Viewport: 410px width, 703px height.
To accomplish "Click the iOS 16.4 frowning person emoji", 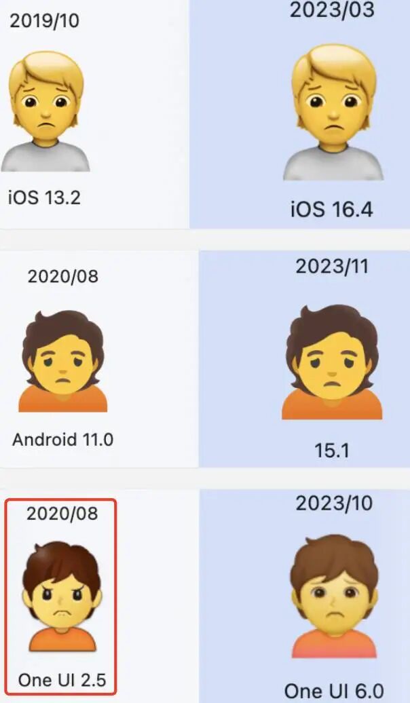I will [x=333, y=112].
